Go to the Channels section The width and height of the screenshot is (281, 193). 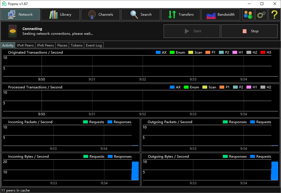pyautogui.click(x=101, y=15)
